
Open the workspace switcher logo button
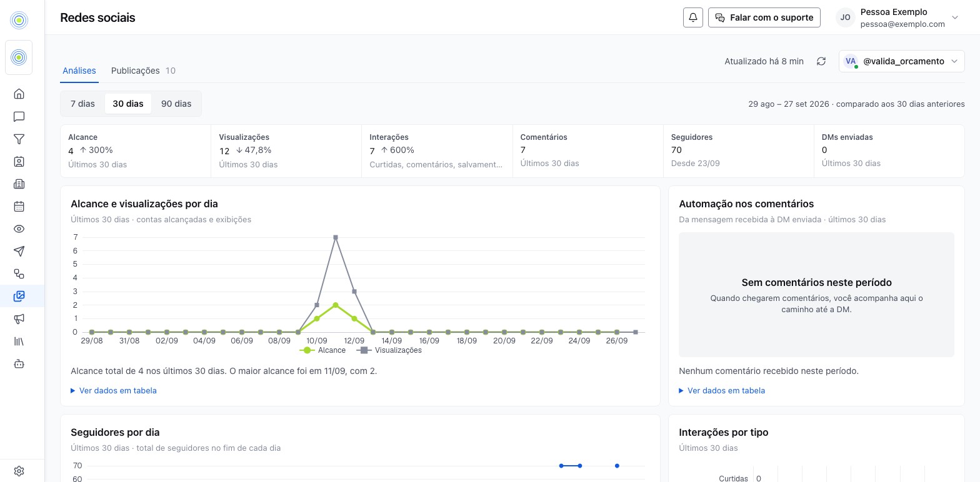(x=19, y=57)
